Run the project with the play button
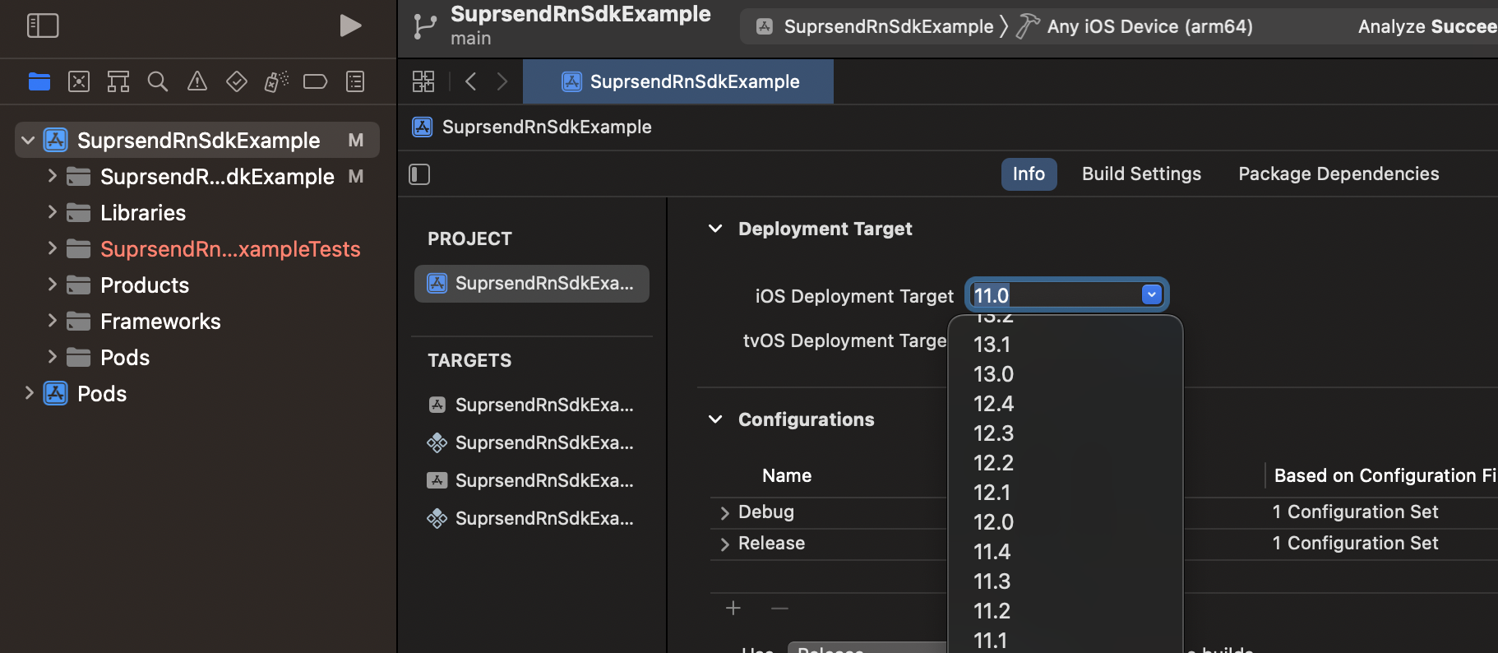The height and width of the screenshot is (653, 1498). coord(351,25)
